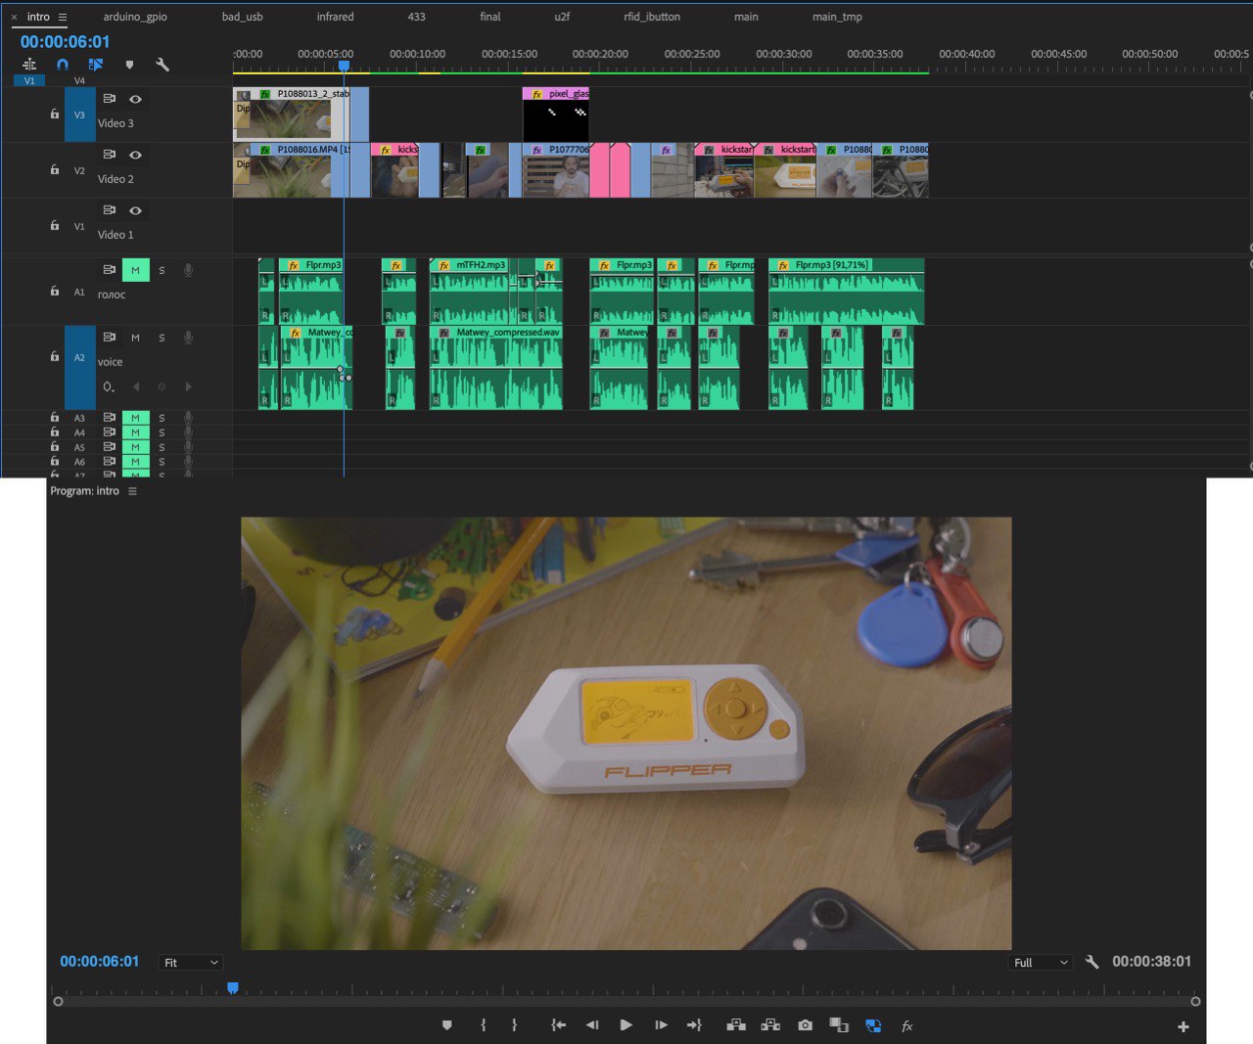1253x1044 pixels.
Task: Mute the A2 voice track
Action: tap(135, 338)
